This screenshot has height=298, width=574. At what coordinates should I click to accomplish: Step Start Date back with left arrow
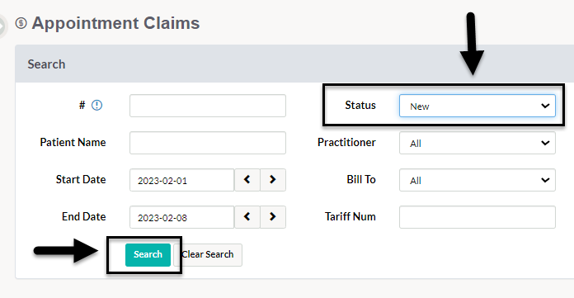[247, 180]
